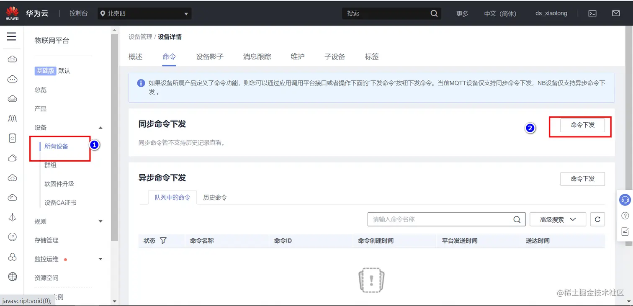The width and height of the screenshot is (633, 306).
Task: Open the 北京四 region dropdown
Action: [144, 13]
